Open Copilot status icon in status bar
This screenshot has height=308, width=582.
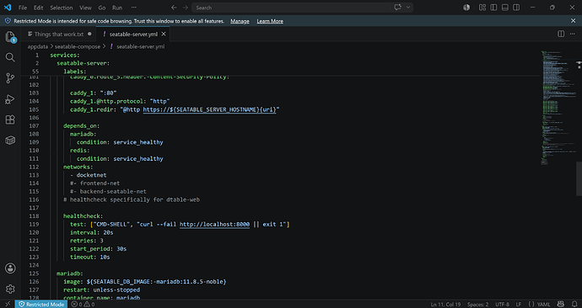click(x=561, y=305)
